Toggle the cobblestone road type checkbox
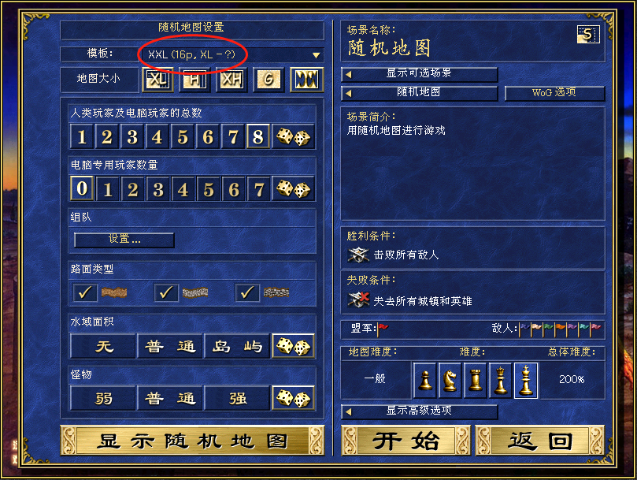Screen dimensions: 637x480 pyautogui.click(x=247, y=292)
